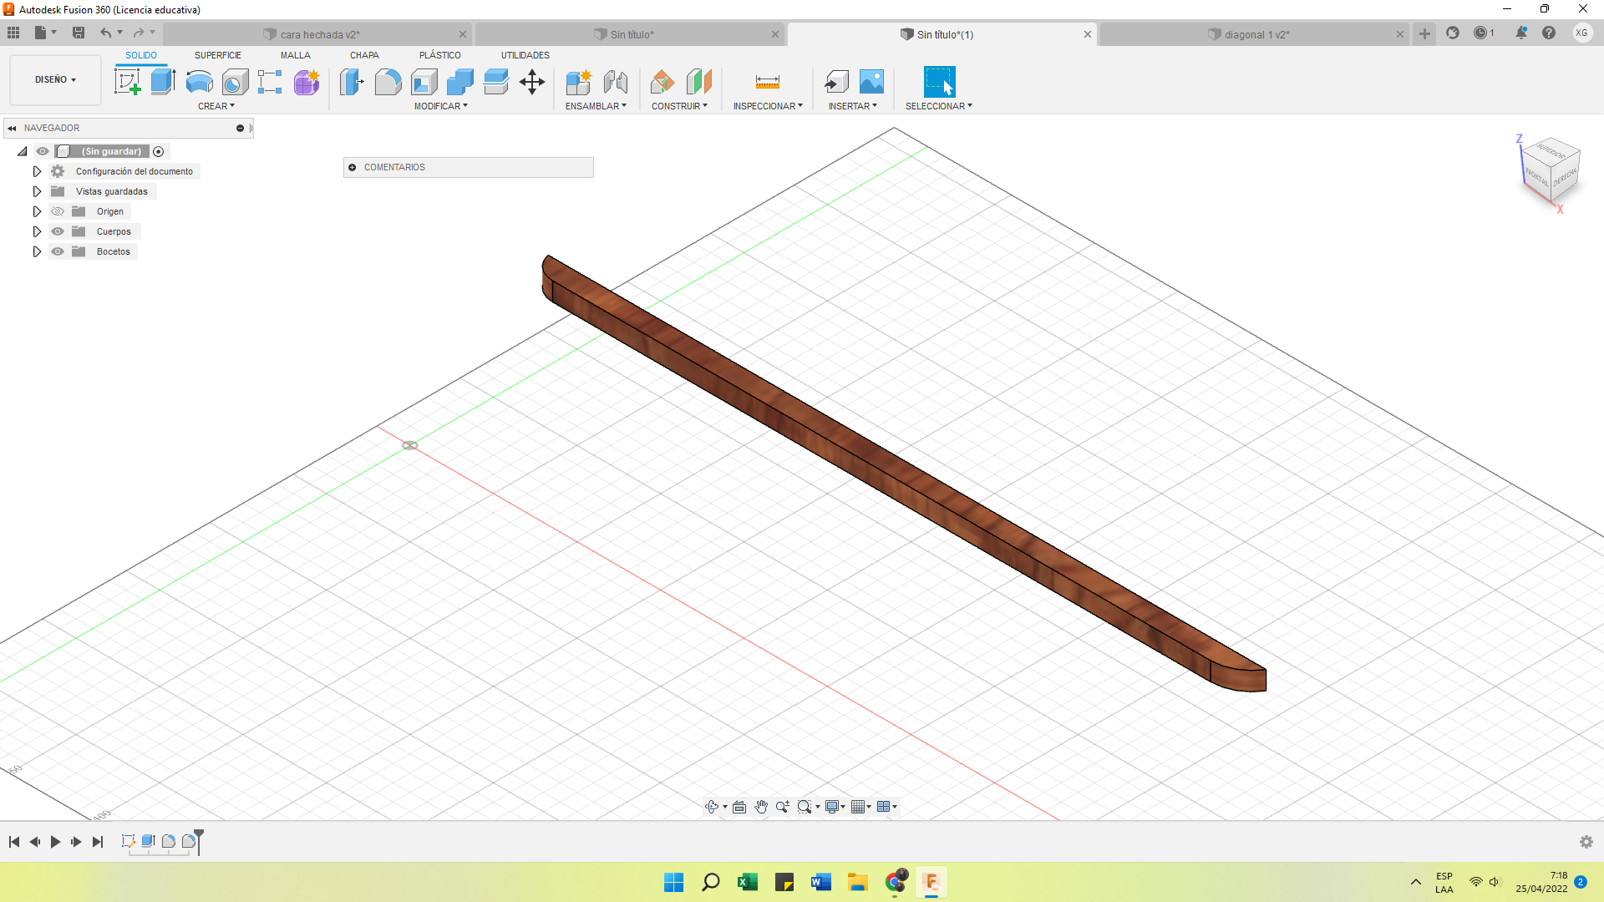Switch to the PLÁSTICO tab
The height and width of the screenshot is (902, 1604).
click(x=440, y=55)
